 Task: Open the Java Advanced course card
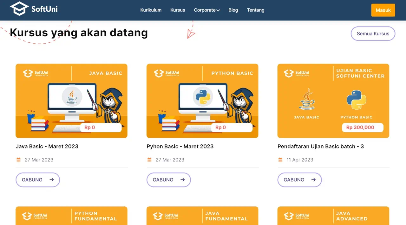pos(333,216)
